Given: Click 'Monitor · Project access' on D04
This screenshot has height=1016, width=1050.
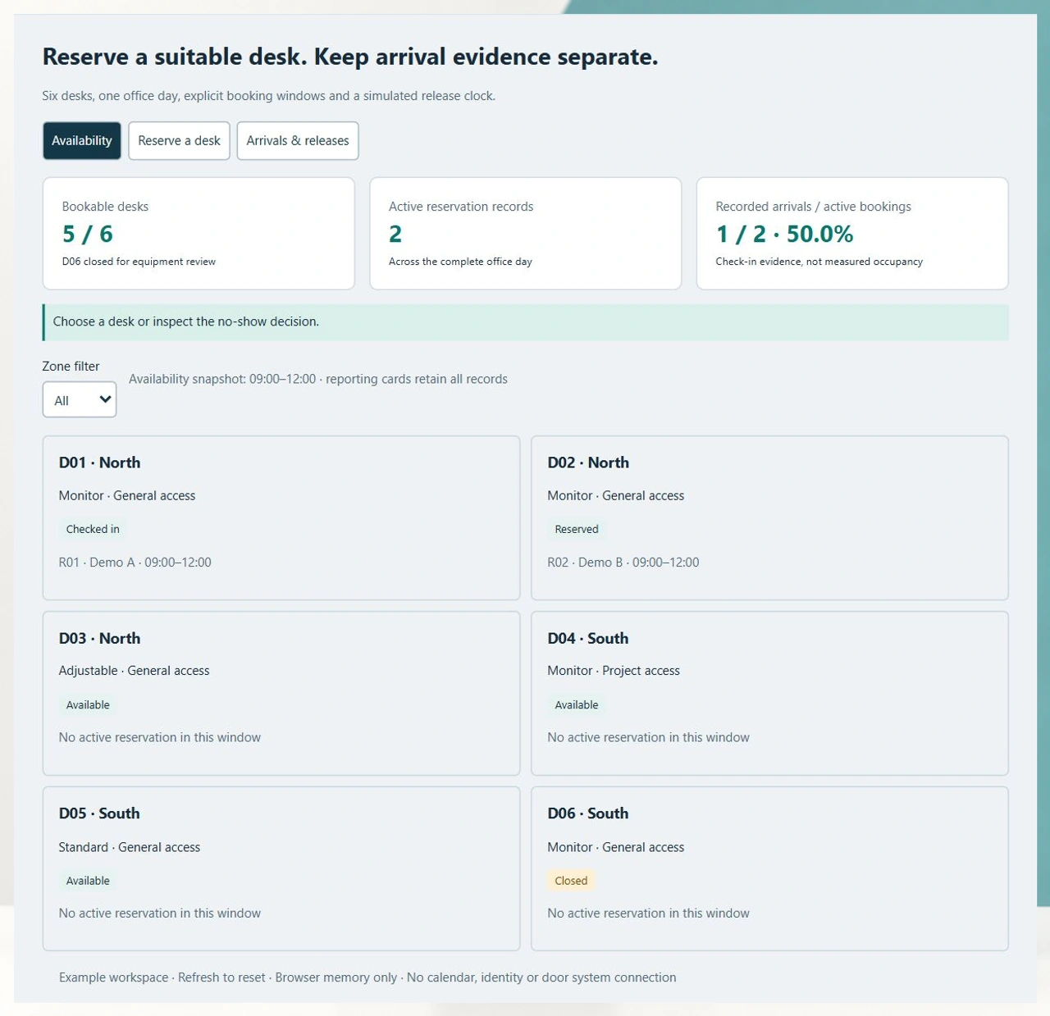Looking at the screenshot, I should [614, 671].
